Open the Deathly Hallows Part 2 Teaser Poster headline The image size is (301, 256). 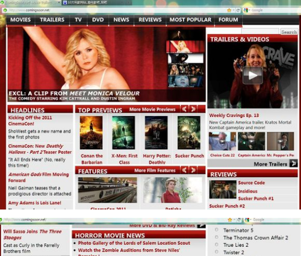pyautogui.click(x=40, y=149)
